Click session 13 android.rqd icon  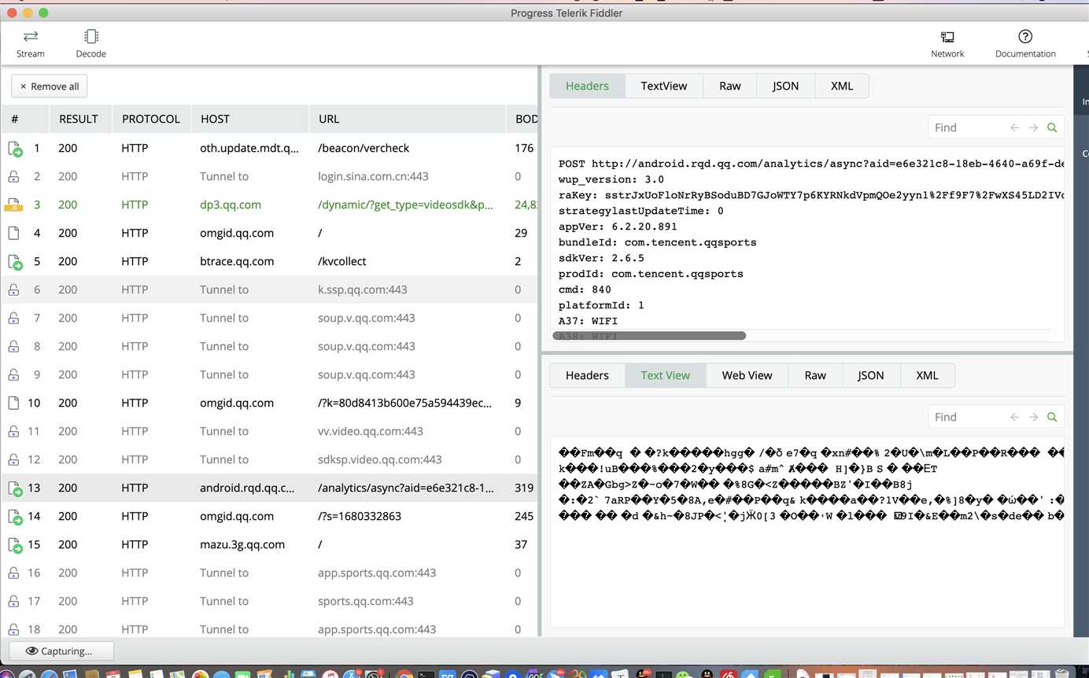[14, 488]
